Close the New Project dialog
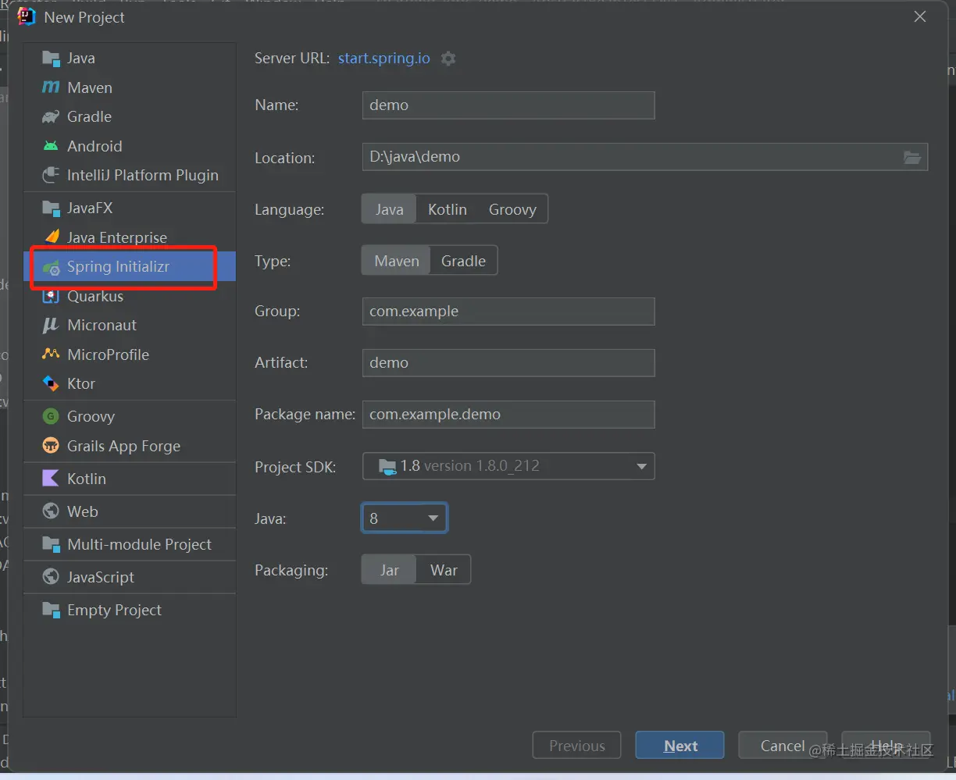This screenshot has height=780, width=956. [x=920, y=16]
